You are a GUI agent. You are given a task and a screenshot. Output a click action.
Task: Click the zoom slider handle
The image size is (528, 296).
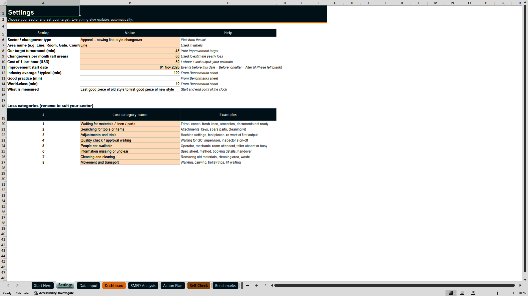497,293
